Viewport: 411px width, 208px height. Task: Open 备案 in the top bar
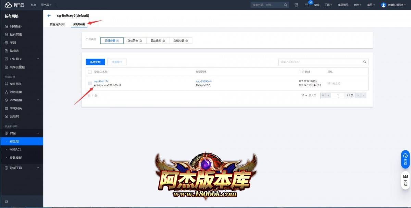point(317,5)
